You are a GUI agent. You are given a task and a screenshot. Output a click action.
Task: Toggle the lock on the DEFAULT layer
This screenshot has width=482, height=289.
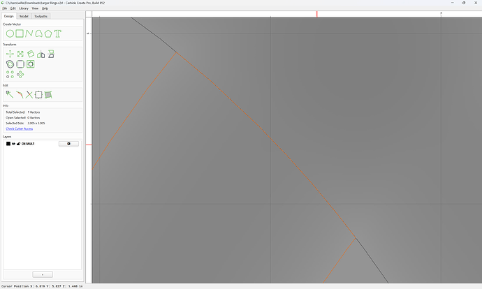tap(18, 144)
